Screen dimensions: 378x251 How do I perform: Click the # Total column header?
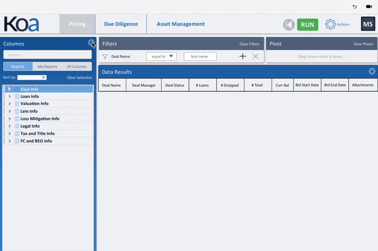tap(258, 85)
